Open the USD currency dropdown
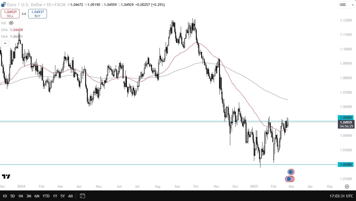356x201 pixels. click(346, 5)
